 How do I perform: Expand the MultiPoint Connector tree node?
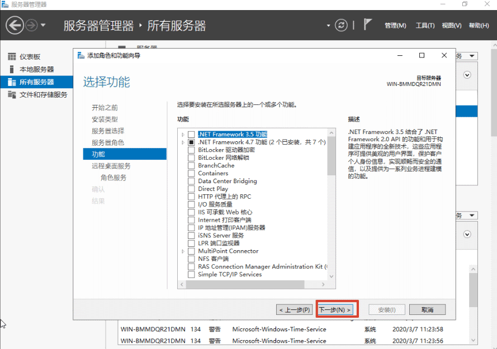coord(183,251)
